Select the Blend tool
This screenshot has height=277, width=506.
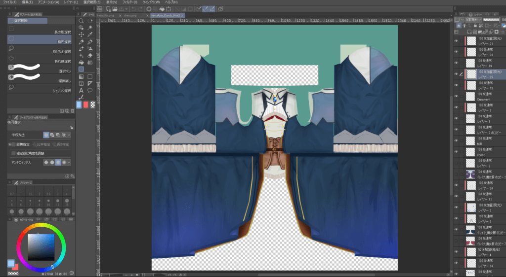tap(90, 63)
